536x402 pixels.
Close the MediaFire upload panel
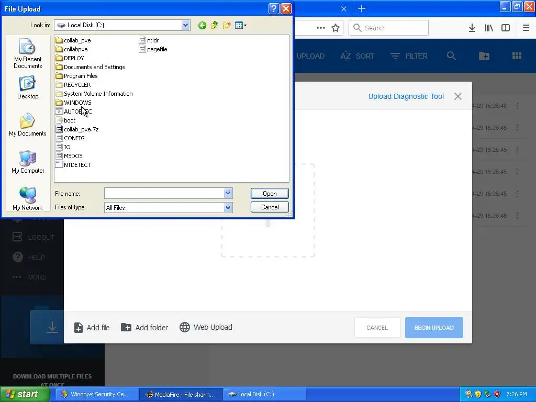click(x=457, y=96)
